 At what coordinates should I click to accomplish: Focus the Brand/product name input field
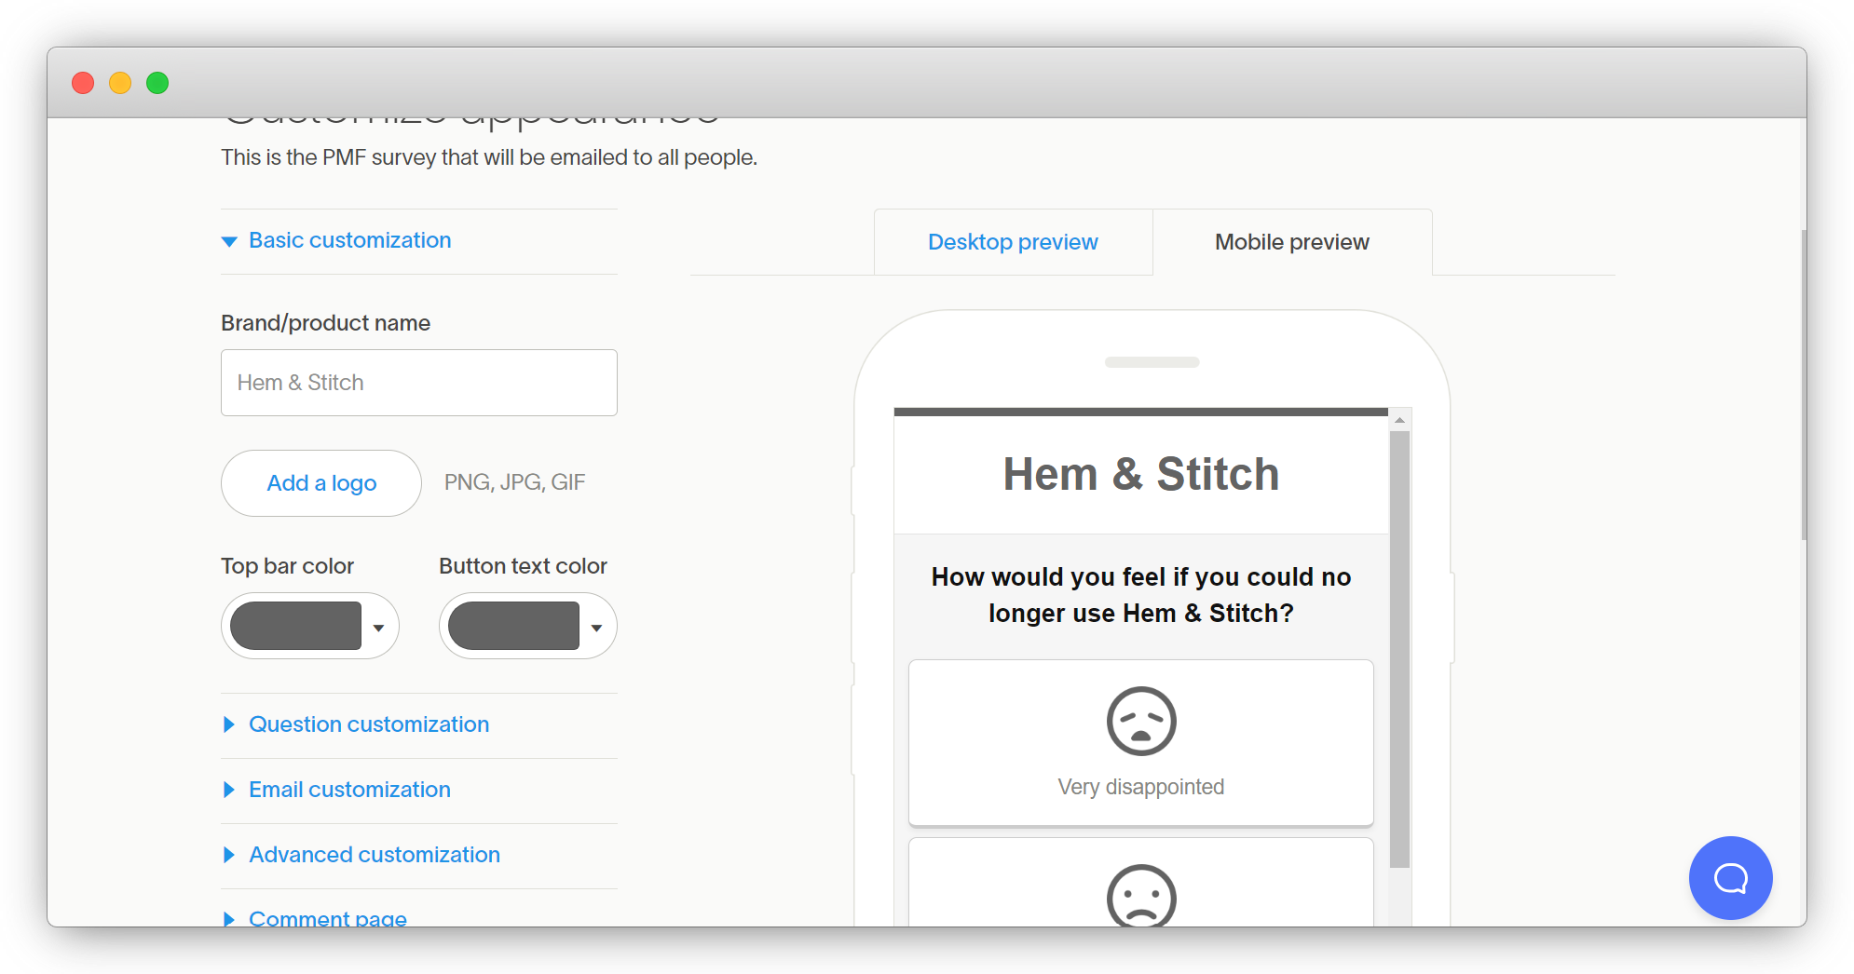point(419,383)
